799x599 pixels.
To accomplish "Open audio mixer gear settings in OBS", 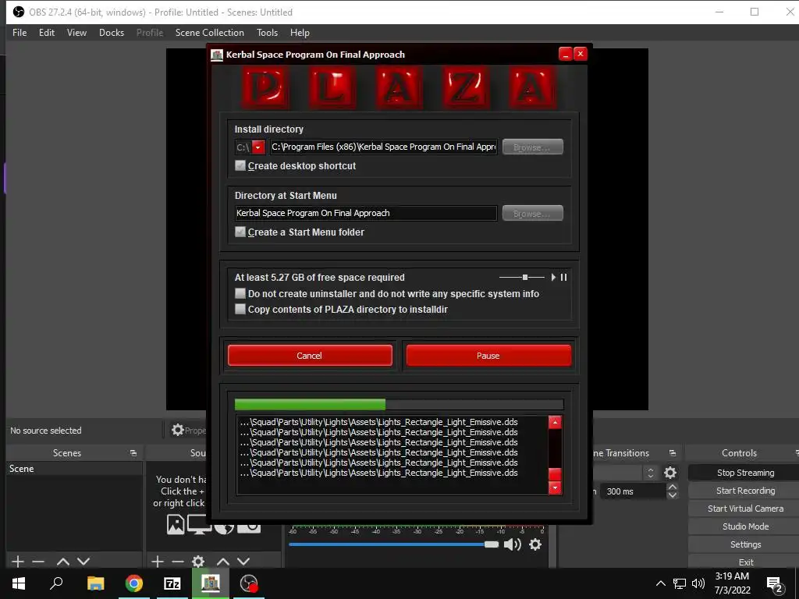I will (535, 544).
